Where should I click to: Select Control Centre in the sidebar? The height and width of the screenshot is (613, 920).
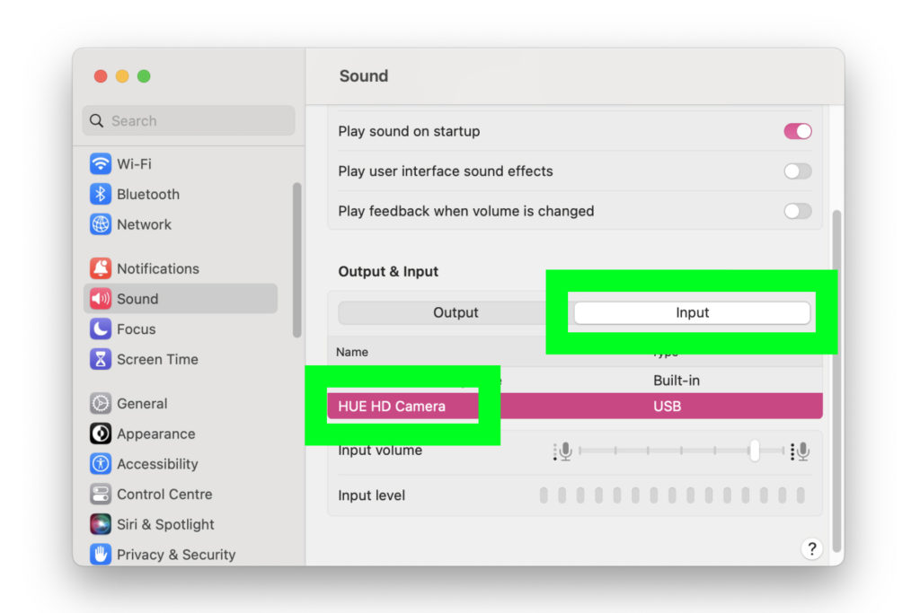click(164, 494)
